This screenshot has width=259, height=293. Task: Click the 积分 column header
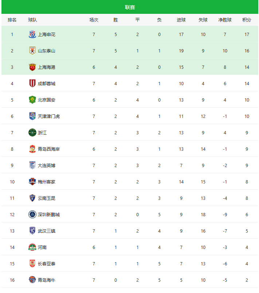coord(247,20)
